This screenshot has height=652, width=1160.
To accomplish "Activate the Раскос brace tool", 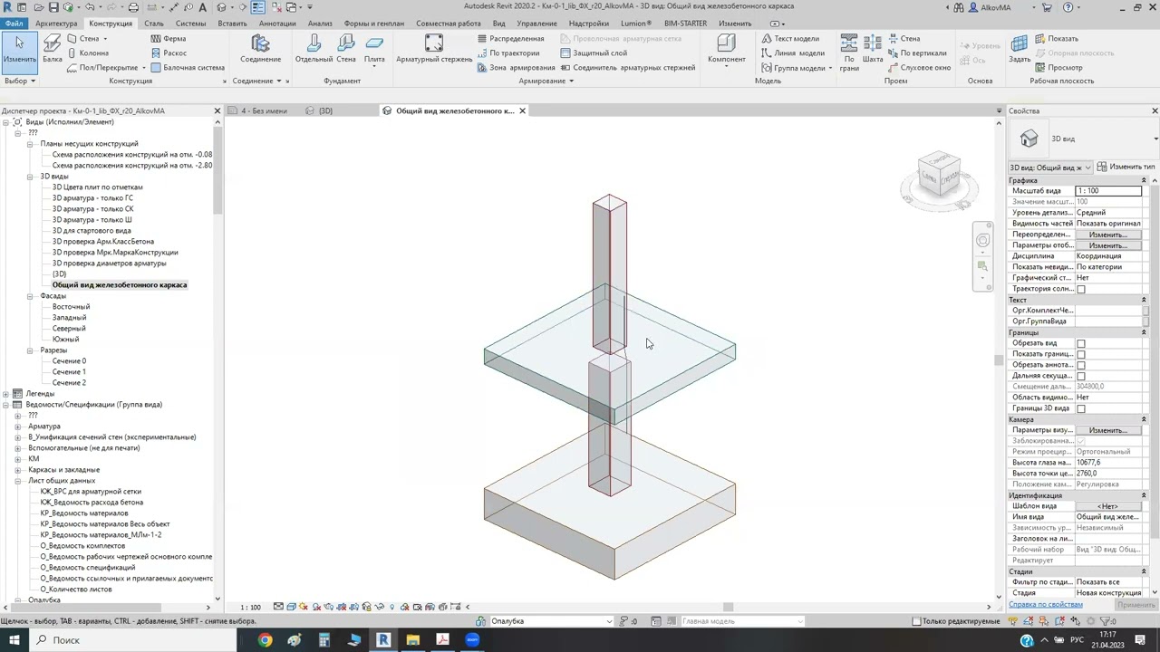I will coord(169,53).
